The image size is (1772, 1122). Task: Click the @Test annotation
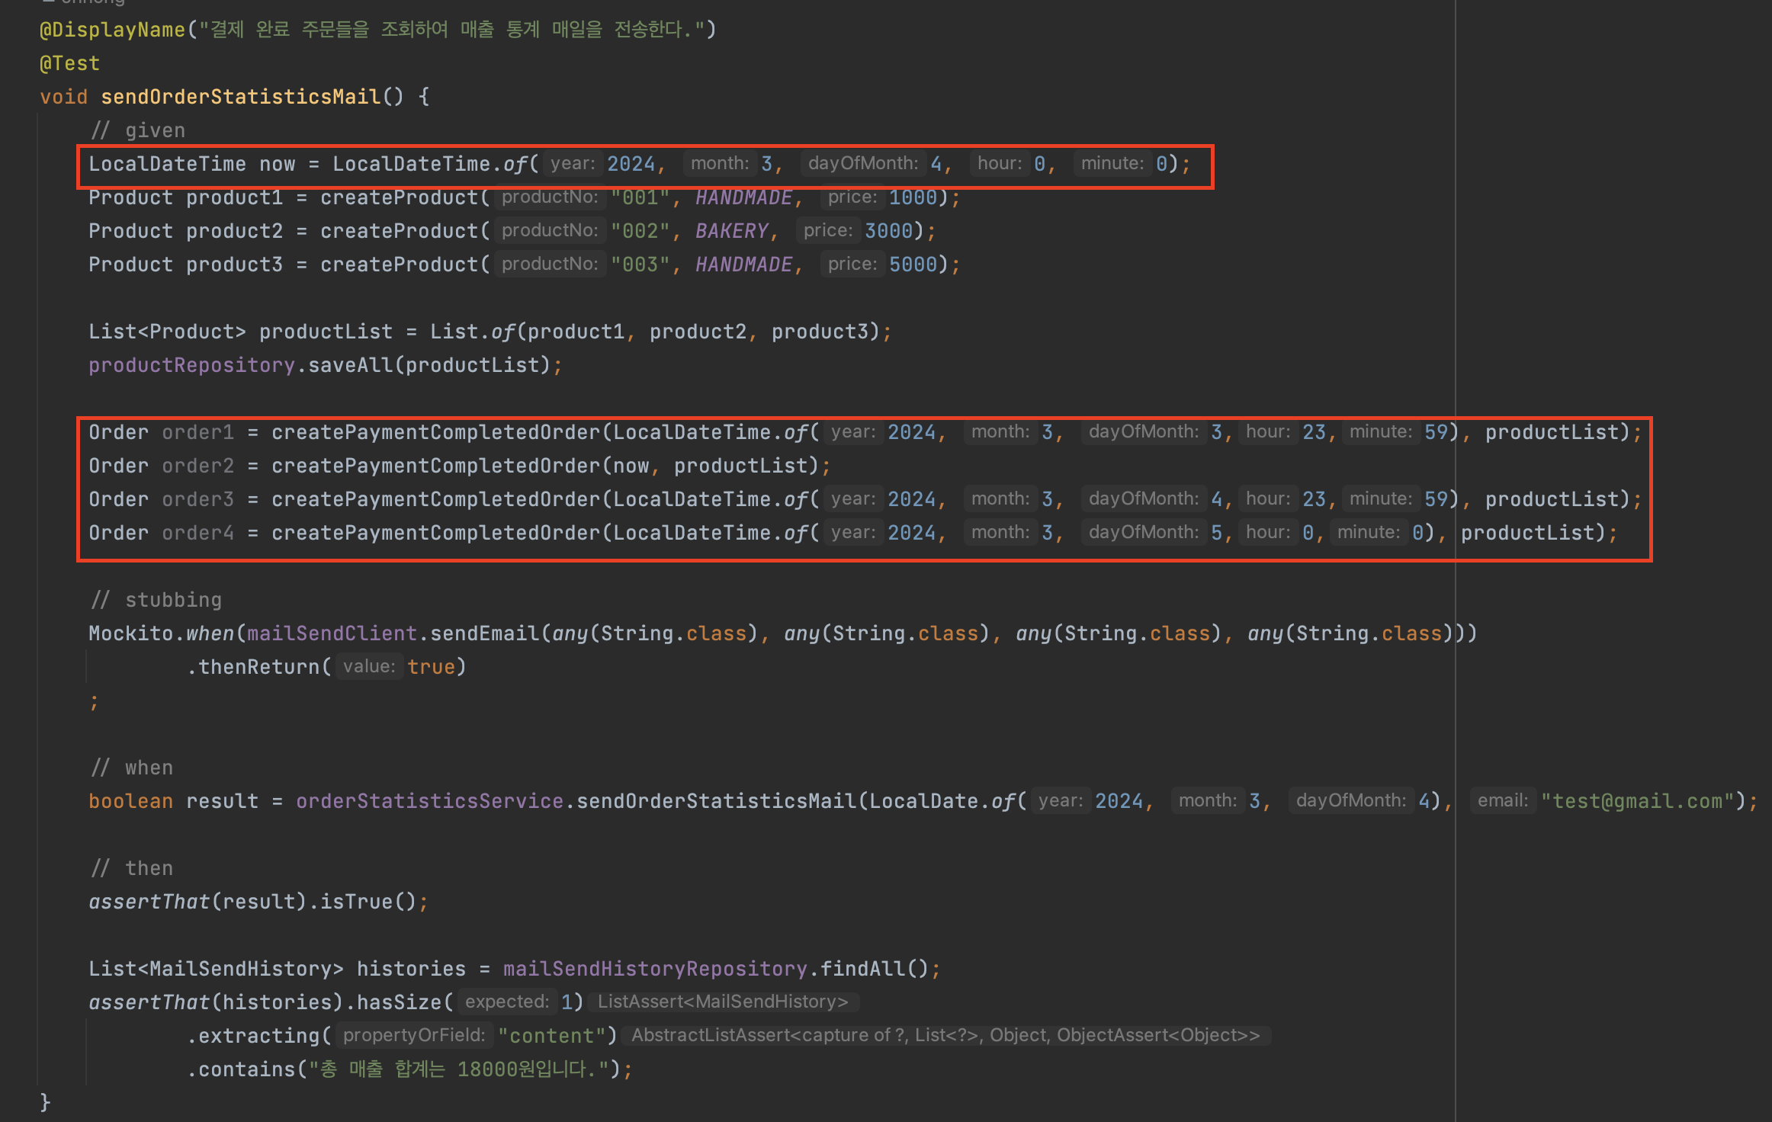pos(69,63)
